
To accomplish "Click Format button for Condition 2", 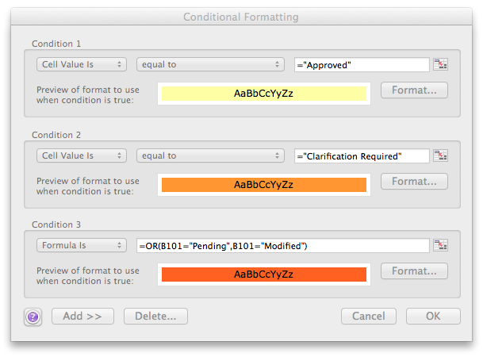I will pos(414,181).
